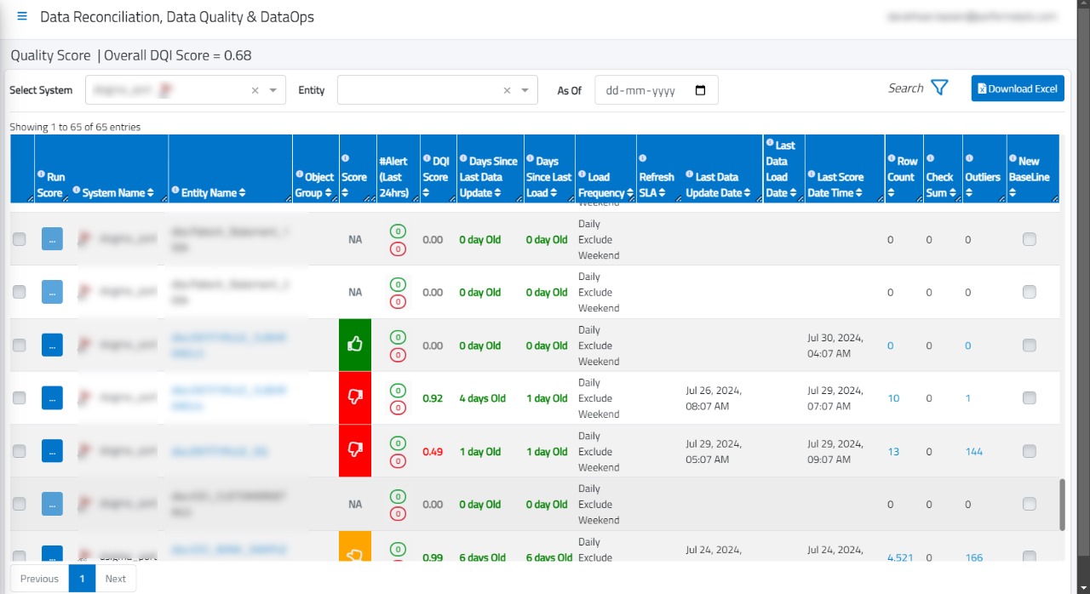Open outliers count 144 link

point(973,452)
